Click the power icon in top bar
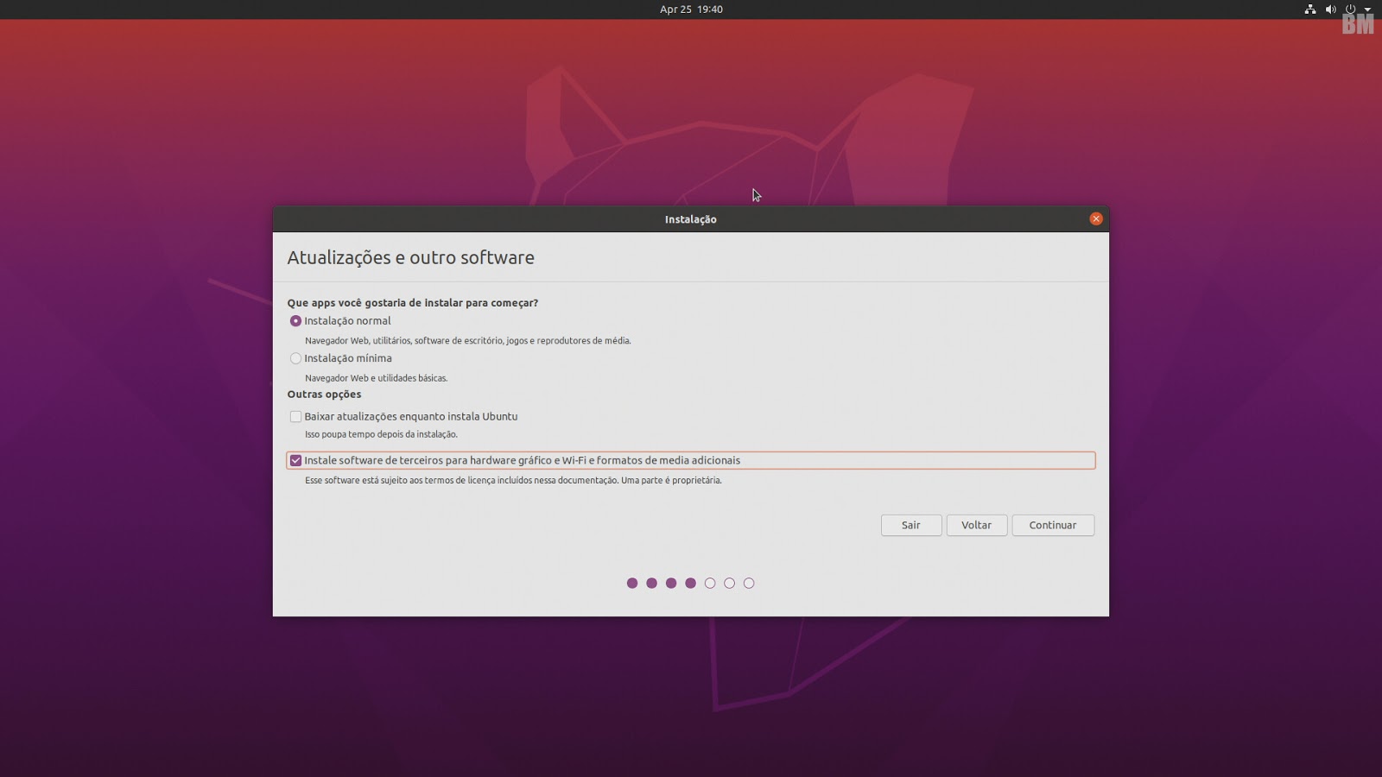 pos(1351,9)
